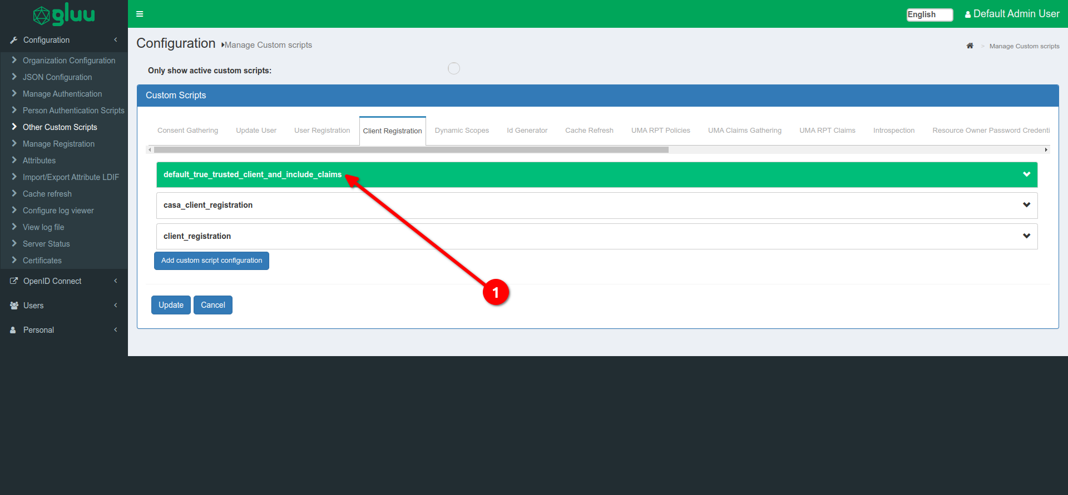
Task: Click the Cancel button
Action: (213, 305)
